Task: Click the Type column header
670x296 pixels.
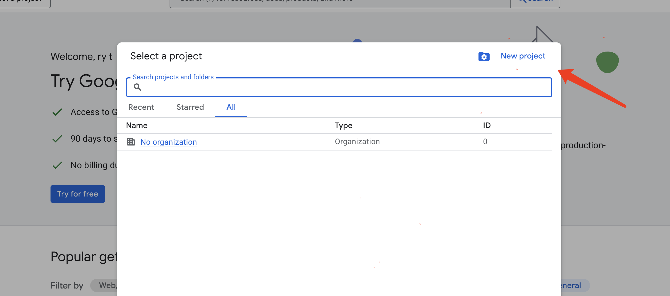Action: (343, 126)
